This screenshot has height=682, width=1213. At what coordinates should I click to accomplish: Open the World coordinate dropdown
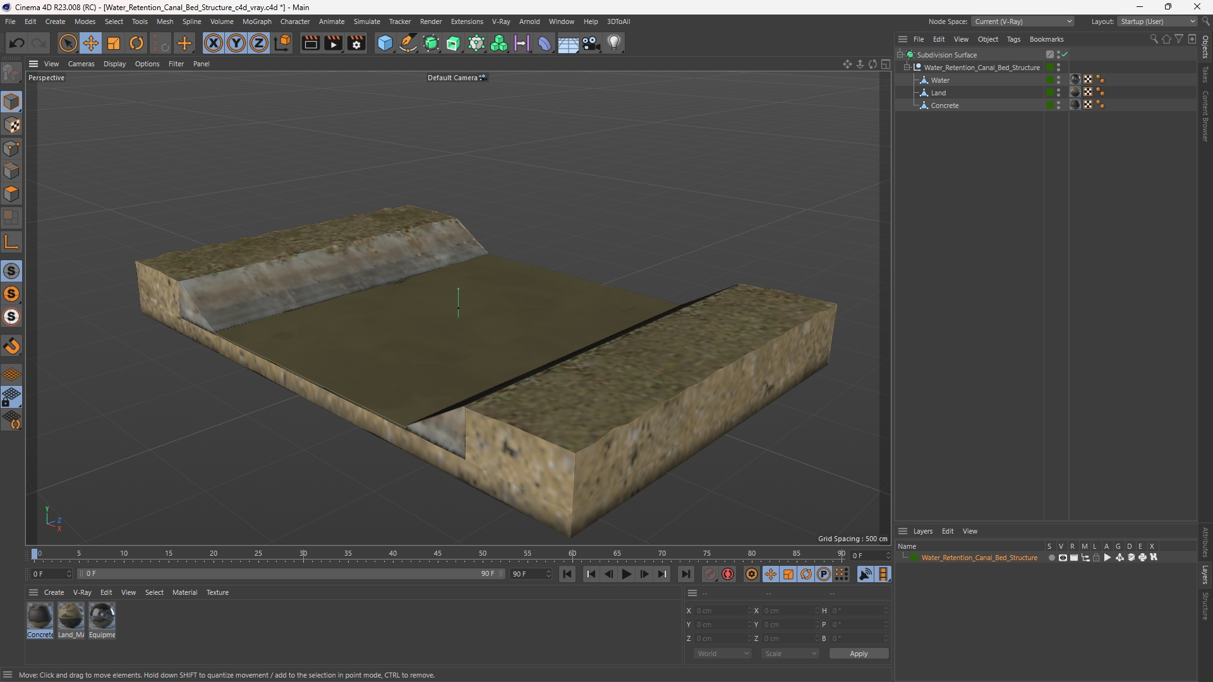(722, 654)
